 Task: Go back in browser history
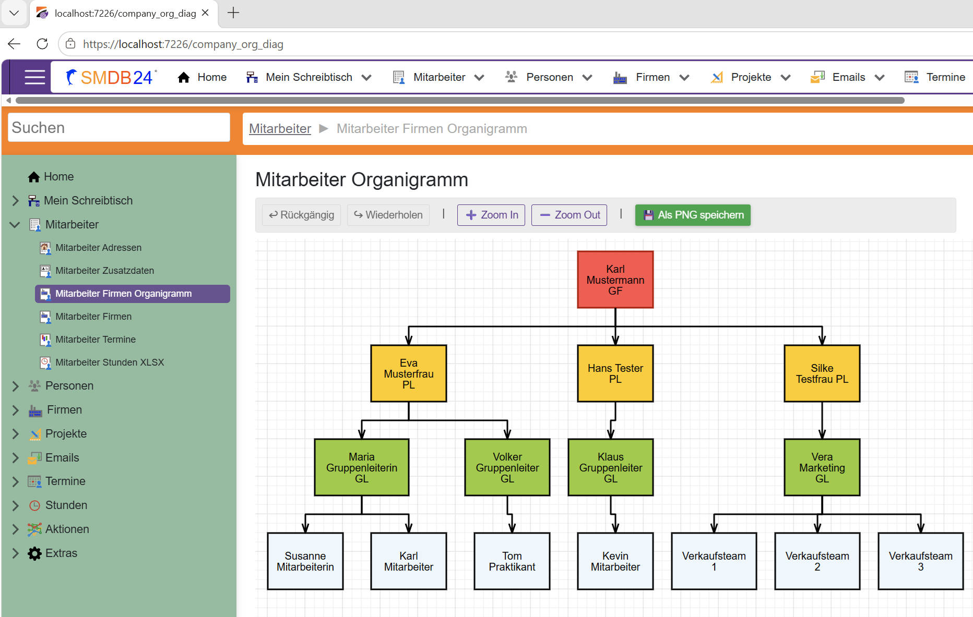(x=14, y=44)
